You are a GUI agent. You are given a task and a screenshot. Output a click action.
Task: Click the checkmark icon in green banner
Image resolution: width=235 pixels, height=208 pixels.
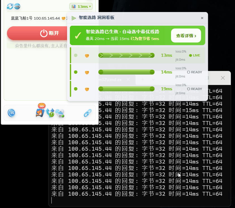[78, 36]
